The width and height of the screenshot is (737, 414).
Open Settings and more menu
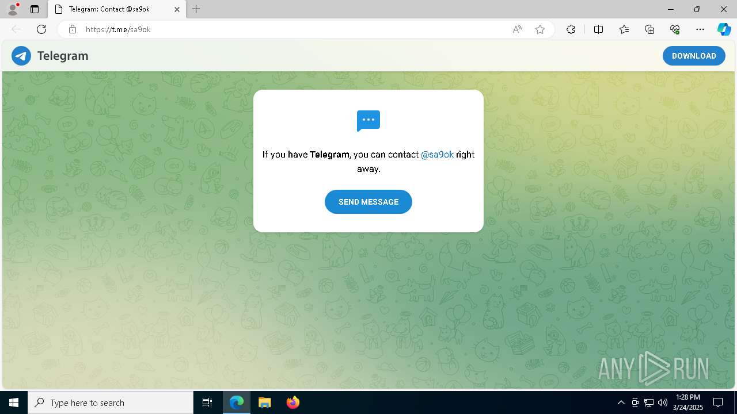pos(700,29)
